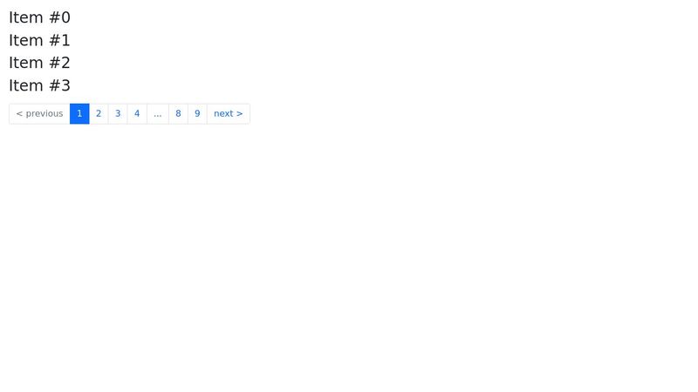
Task: Jump to page 3
Action: click(118, 114)
